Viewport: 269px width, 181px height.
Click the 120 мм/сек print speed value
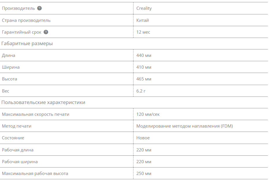point(148,114)
